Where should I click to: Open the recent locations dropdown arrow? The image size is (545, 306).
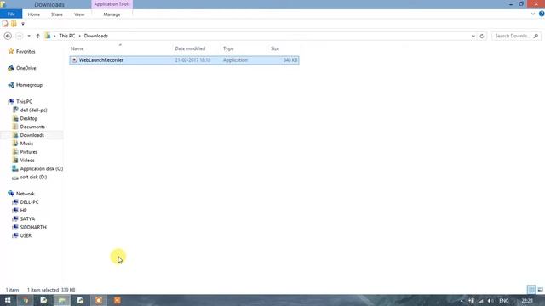click(29, 36)
